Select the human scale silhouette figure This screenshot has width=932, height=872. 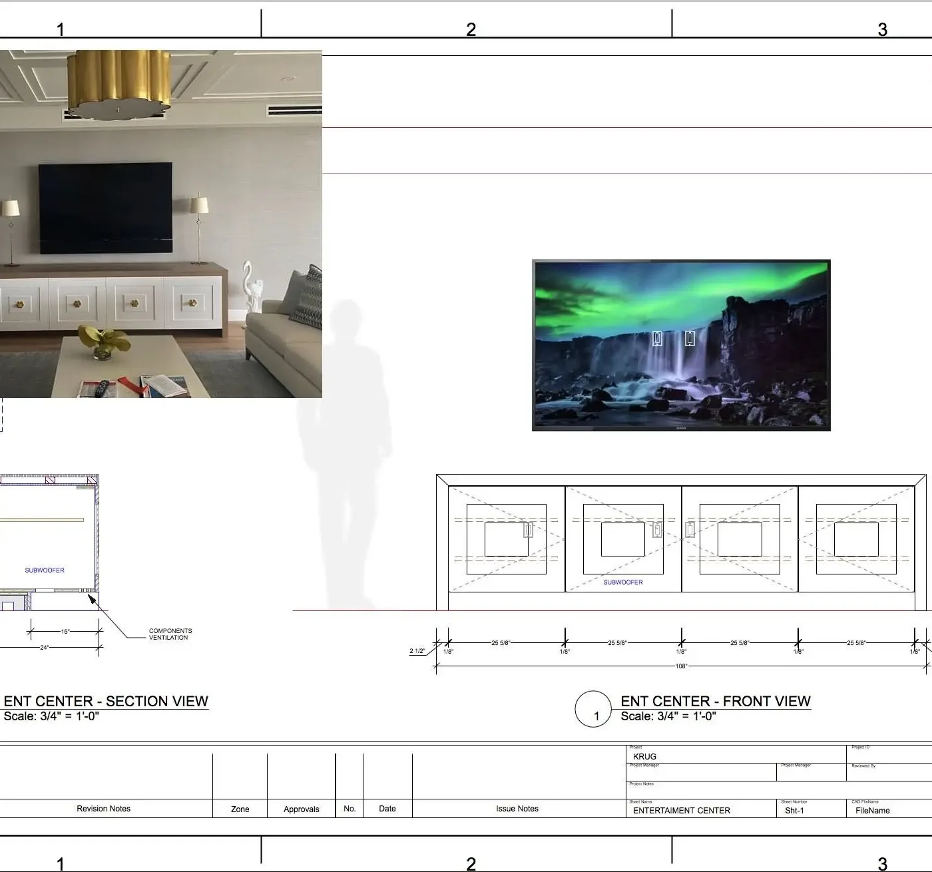tap(344, 455)
